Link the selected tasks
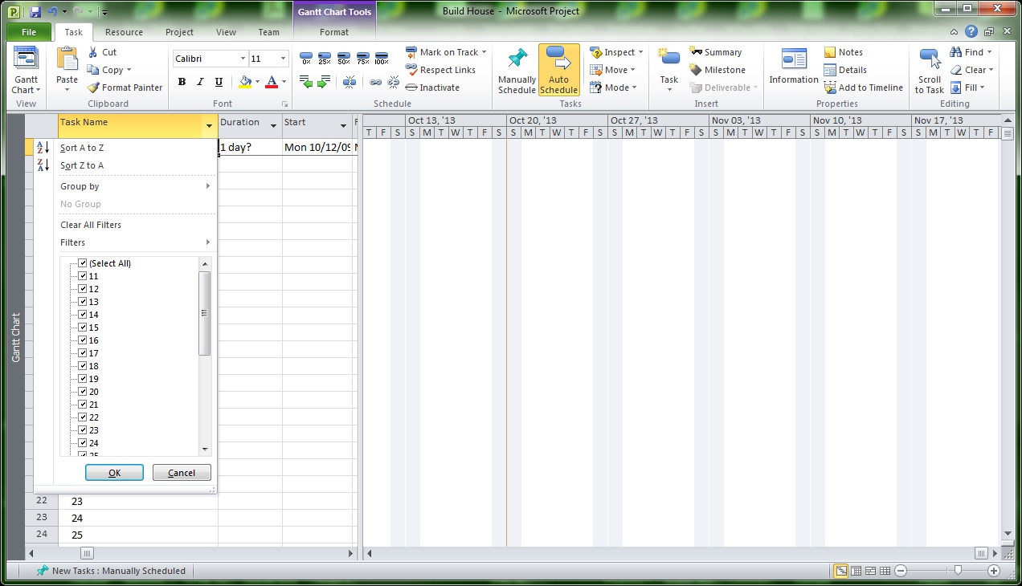Viewport: 1022px width, 586px height. [375, 82]
